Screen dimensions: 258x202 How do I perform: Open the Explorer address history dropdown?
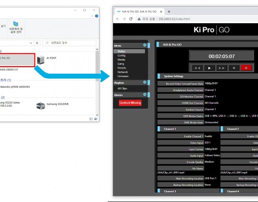(x=31, y=43)
